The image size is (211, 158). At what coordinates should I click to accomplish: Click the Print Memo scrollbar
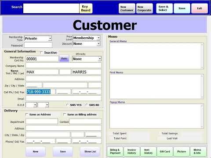[202, 86]
